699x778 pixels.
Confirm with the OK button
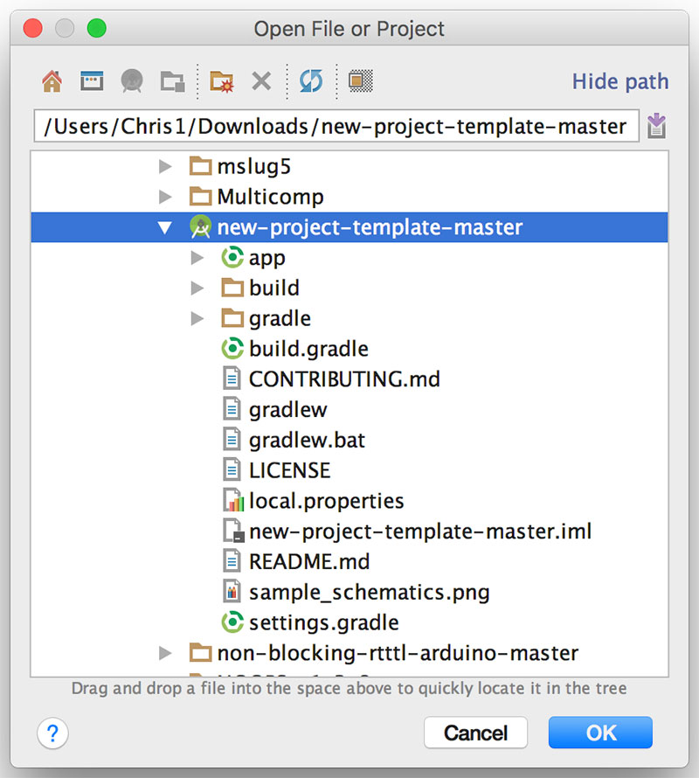coord(600,733)
